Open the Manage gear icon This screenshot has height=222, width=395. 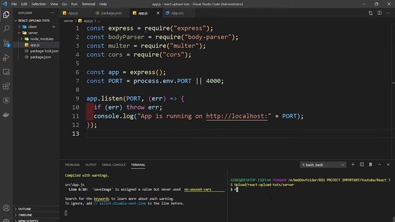click(x=6, y=220)
